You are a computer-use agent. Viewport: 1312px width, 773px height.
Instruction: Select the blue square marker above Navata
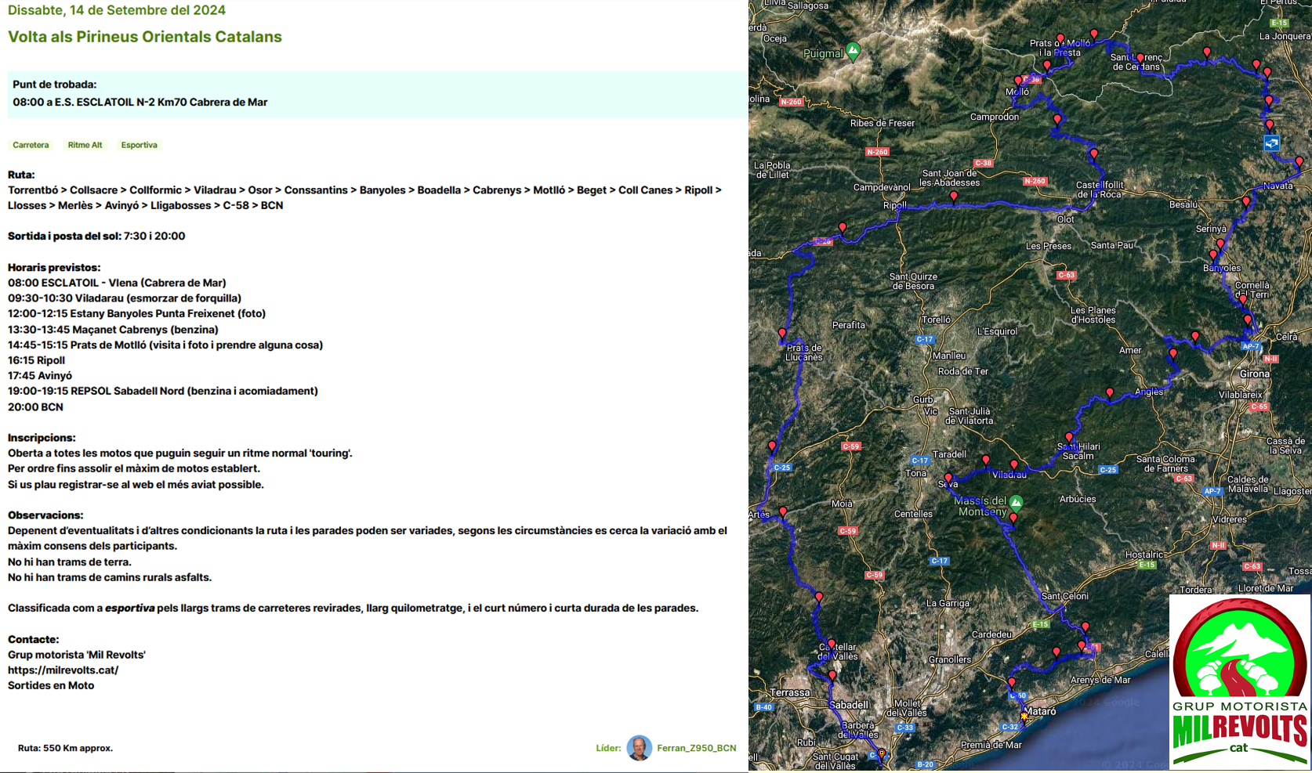point(1271,143)
